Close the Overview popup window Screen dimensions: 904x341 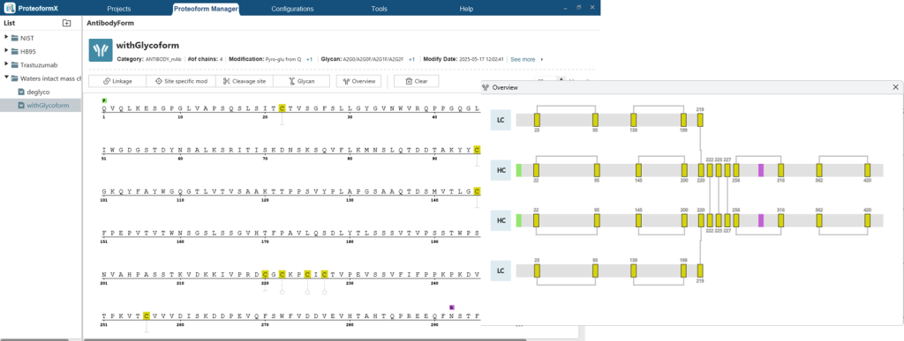coord(895,87)
